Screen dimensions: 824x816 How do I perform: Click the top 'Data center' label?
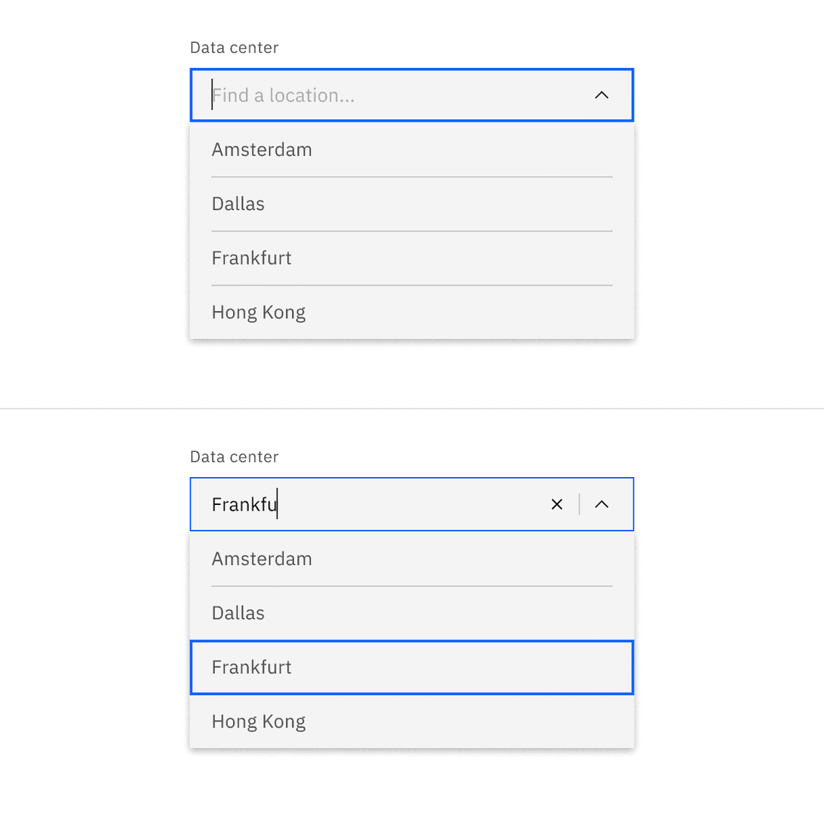(234, 47)
